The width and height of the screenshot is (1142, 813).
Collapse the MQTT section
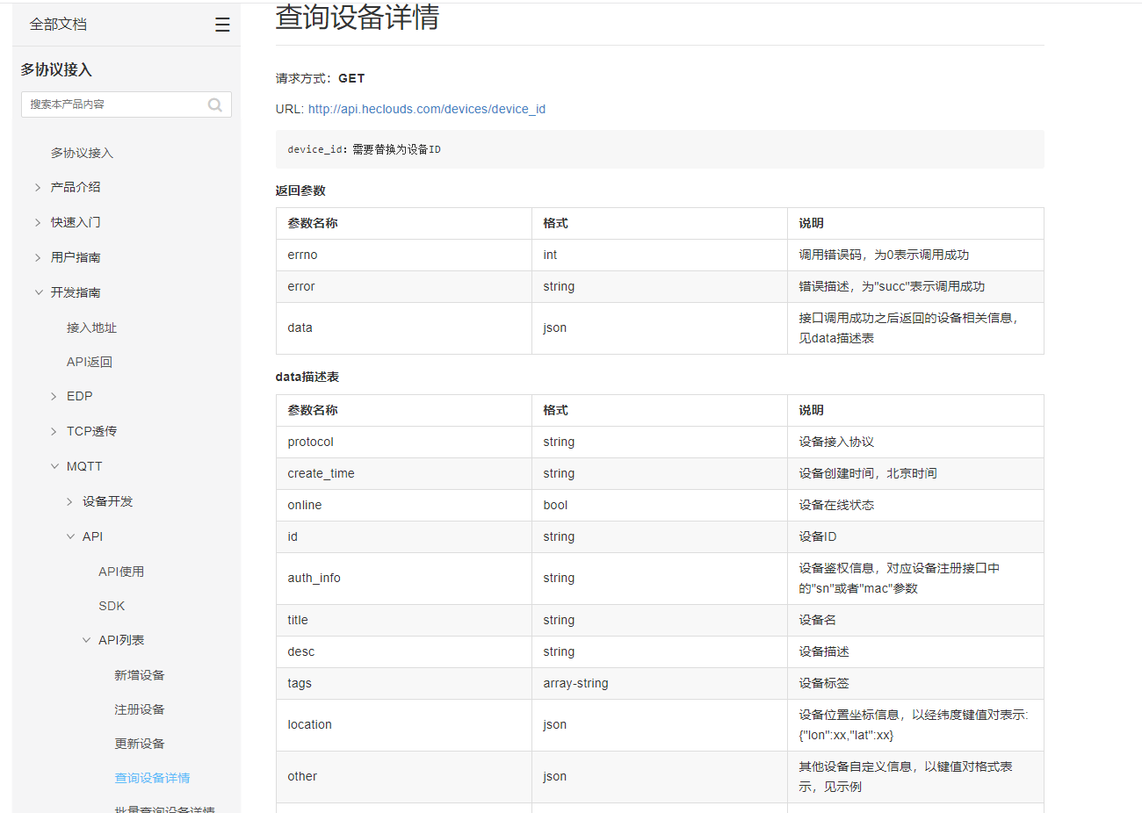click(x=83, y=465)
